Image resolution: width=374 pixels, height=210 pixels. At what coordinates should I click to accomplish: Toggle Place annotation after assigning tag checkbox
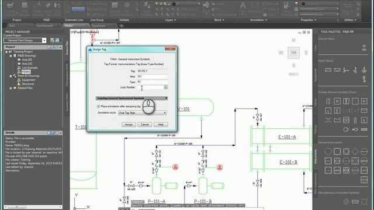99,106
